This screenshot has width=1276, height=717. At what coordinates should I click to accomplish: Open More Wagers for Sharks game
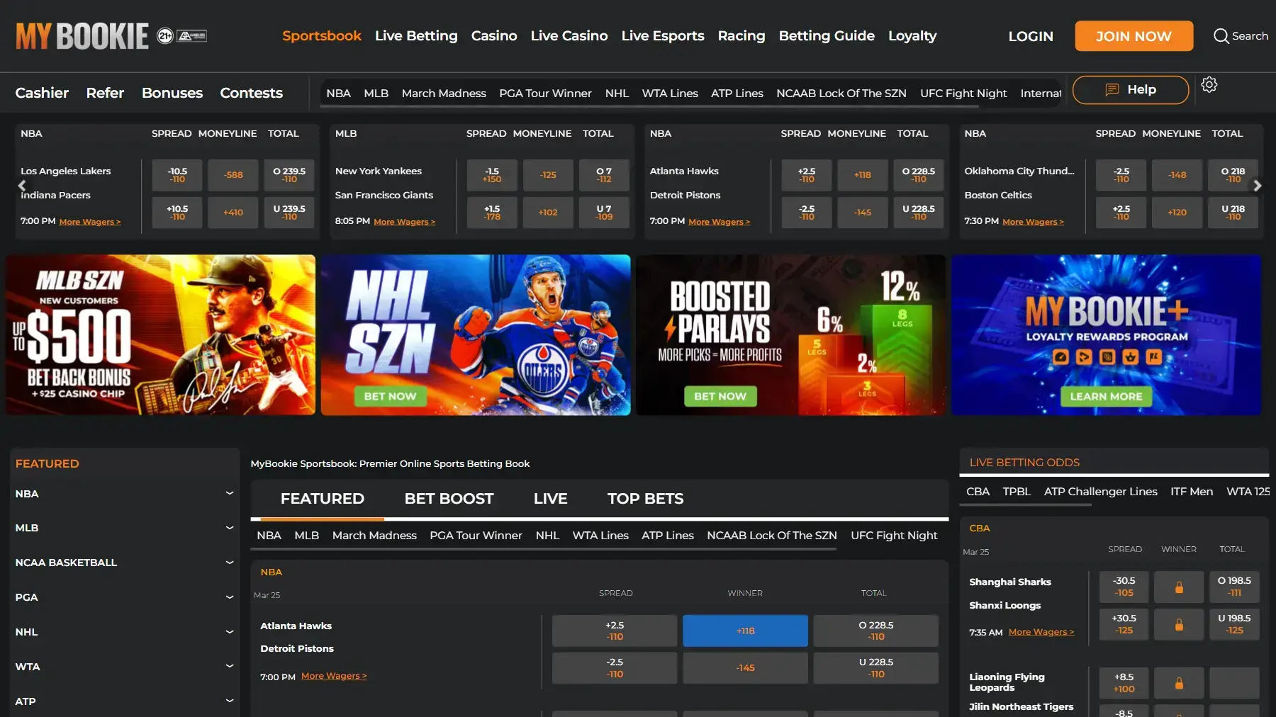coord(1041,632)
